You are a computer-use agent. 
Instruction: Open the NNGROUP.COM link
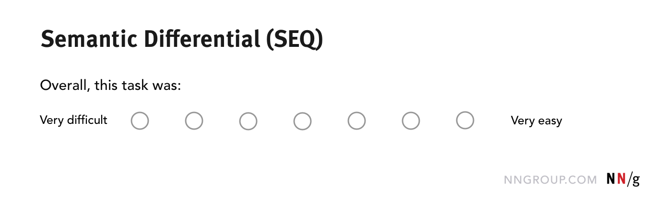550,180
